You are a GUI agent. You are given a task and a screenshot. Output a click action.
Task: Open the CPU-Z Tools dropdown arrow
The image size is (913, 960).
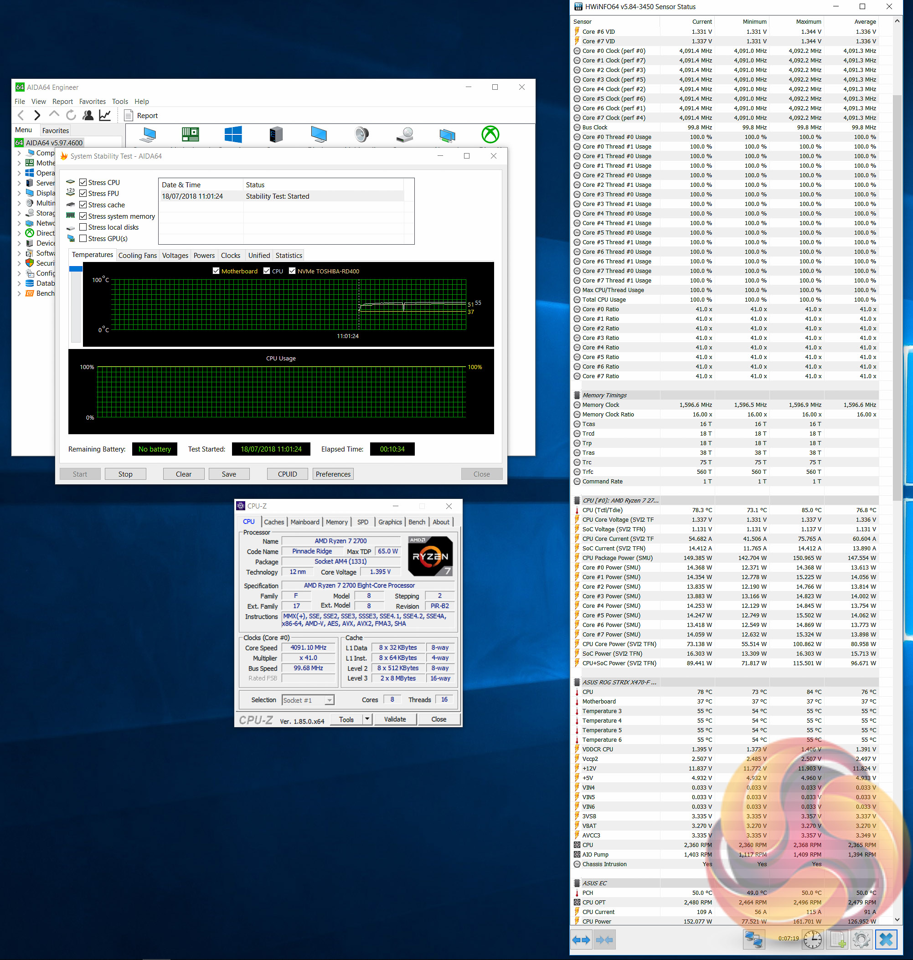(367, 719)
